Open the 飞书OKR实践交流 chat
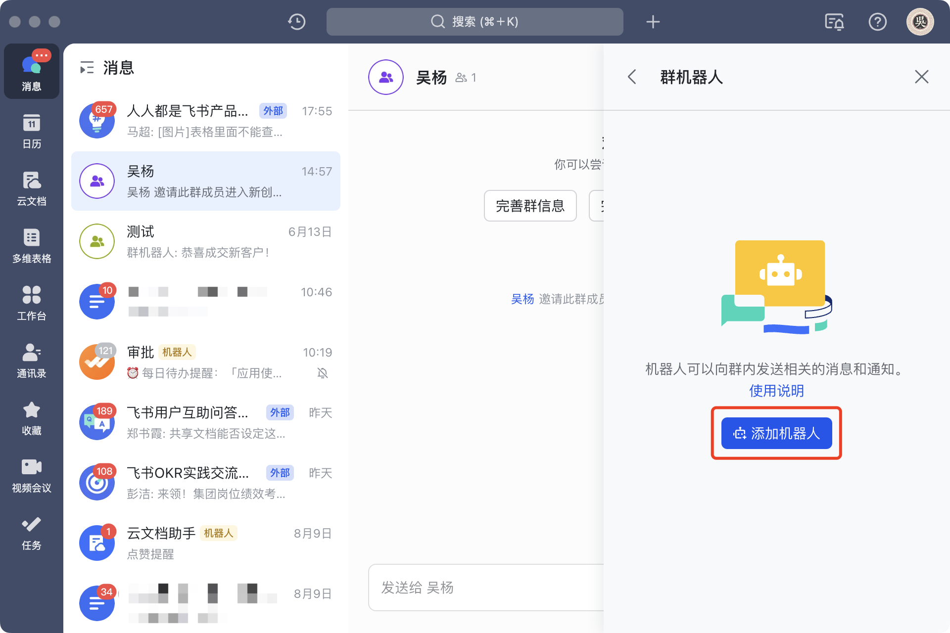950x633 pixels. click(x=206, y=483)
